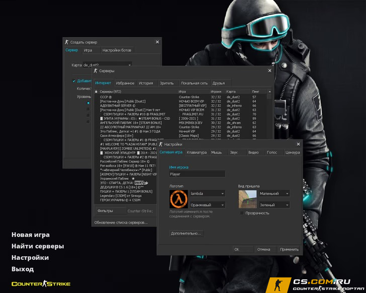Open the Фильтры button in Серверы

[x=111, y=211]
